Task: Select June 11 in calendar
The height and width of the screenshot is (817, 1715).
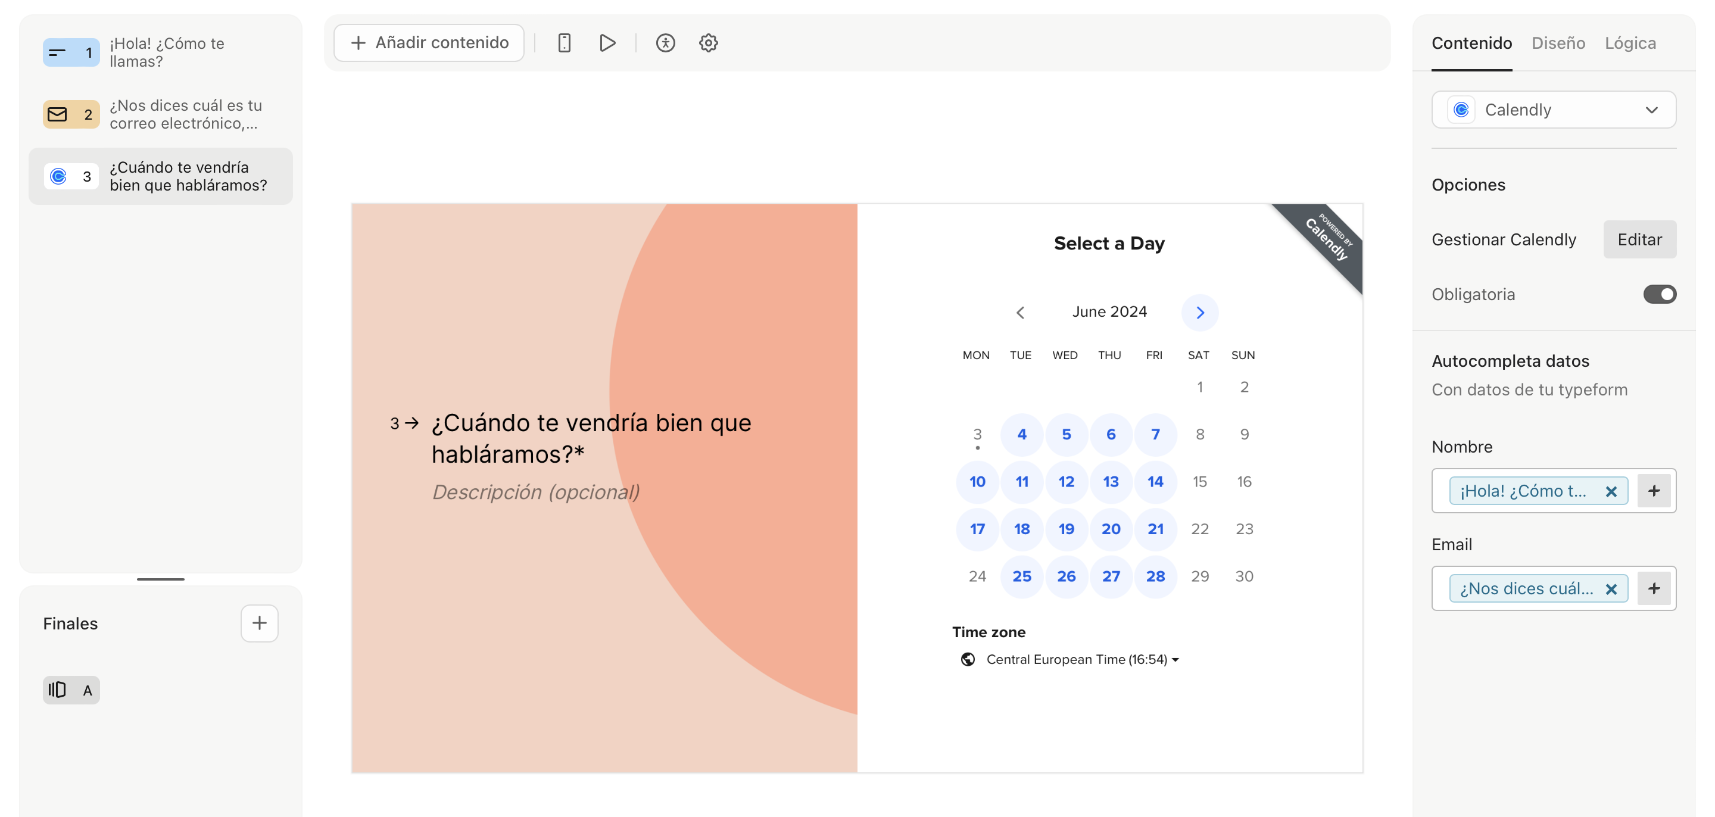Action: 1021,481
